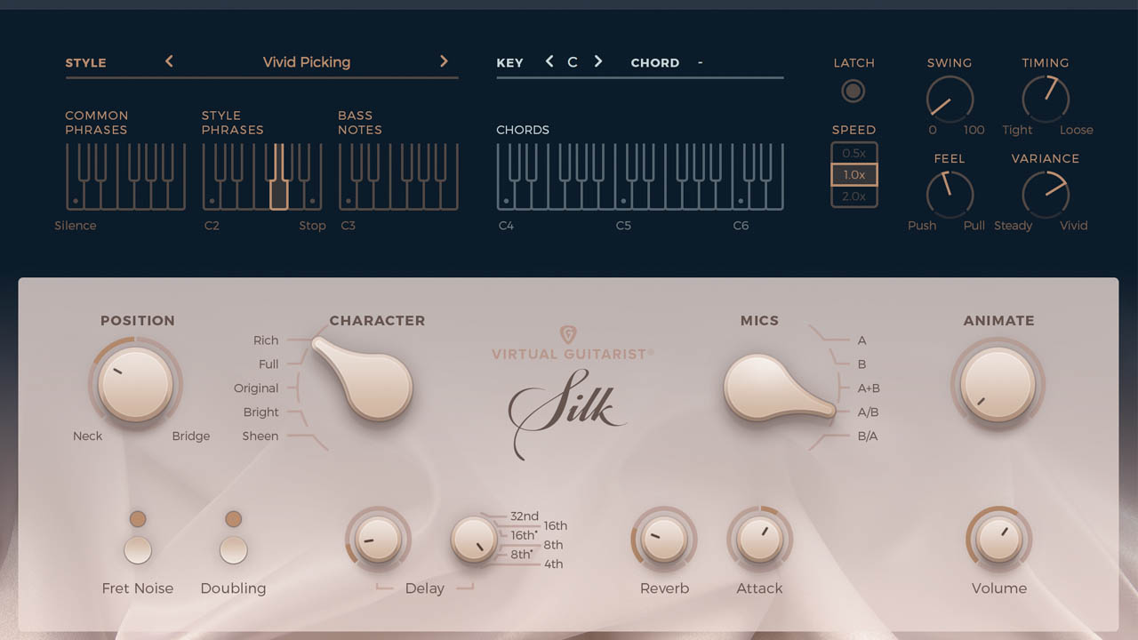Select mic option A/B
Image resolution: width=1138 pixels, height=640 pixels.
tap(868, 412)
